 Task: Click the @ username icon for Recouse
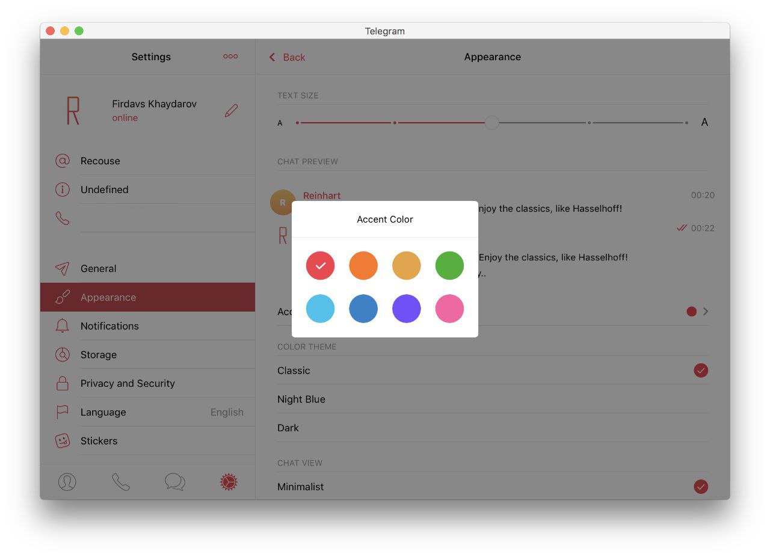click(63, 161)
